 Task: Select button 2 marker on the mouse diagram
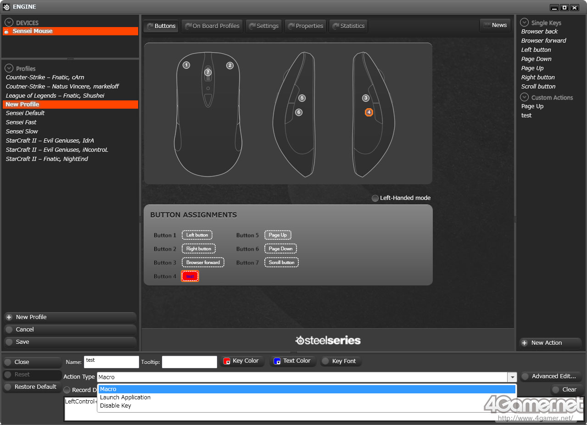[230, 66]
